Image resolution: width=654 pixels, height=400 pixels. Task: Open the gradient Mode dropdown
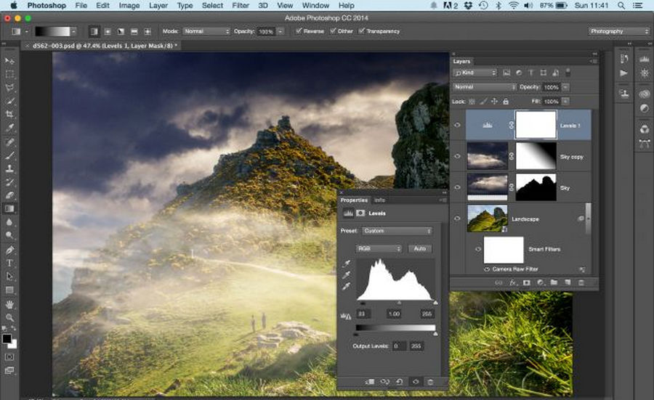206,31
